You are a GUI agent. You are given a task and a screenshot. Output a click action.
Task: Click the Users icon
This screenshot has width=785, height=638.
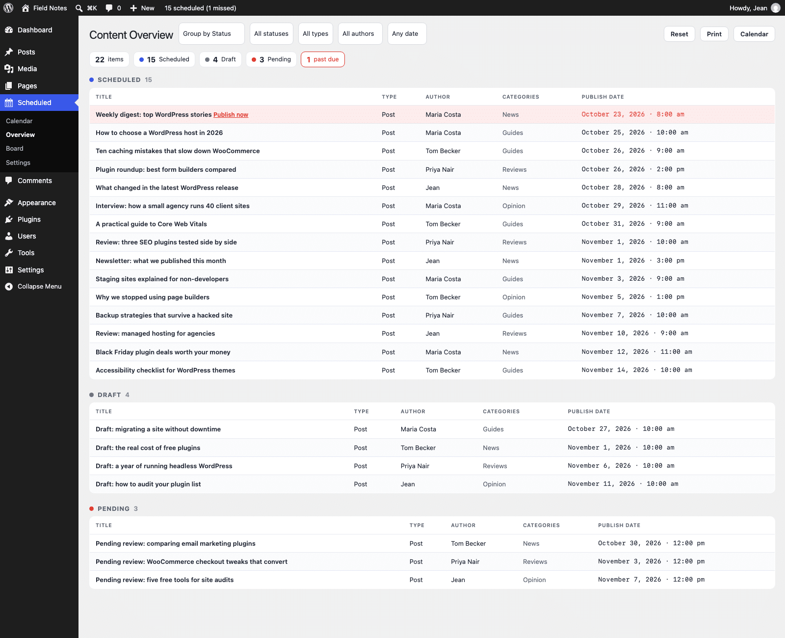click(9, 236)
